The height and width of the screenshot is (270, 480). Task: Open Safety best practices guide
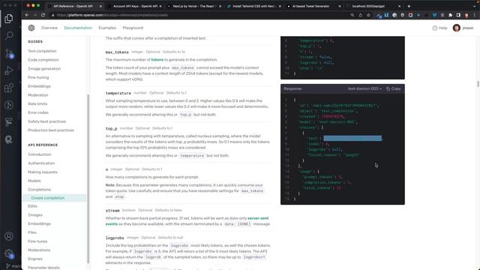point(46,121)
